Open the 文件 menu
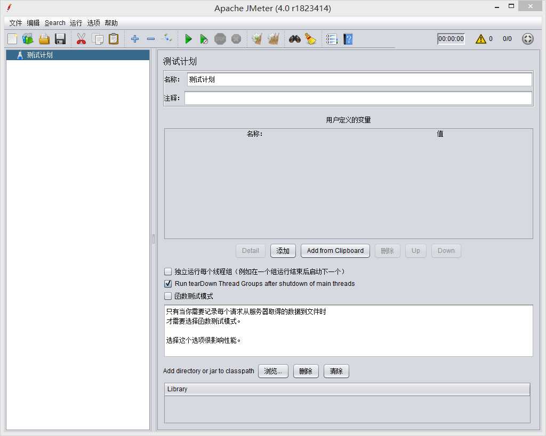The height and width of the screenshot is (436, 546). 15,23
